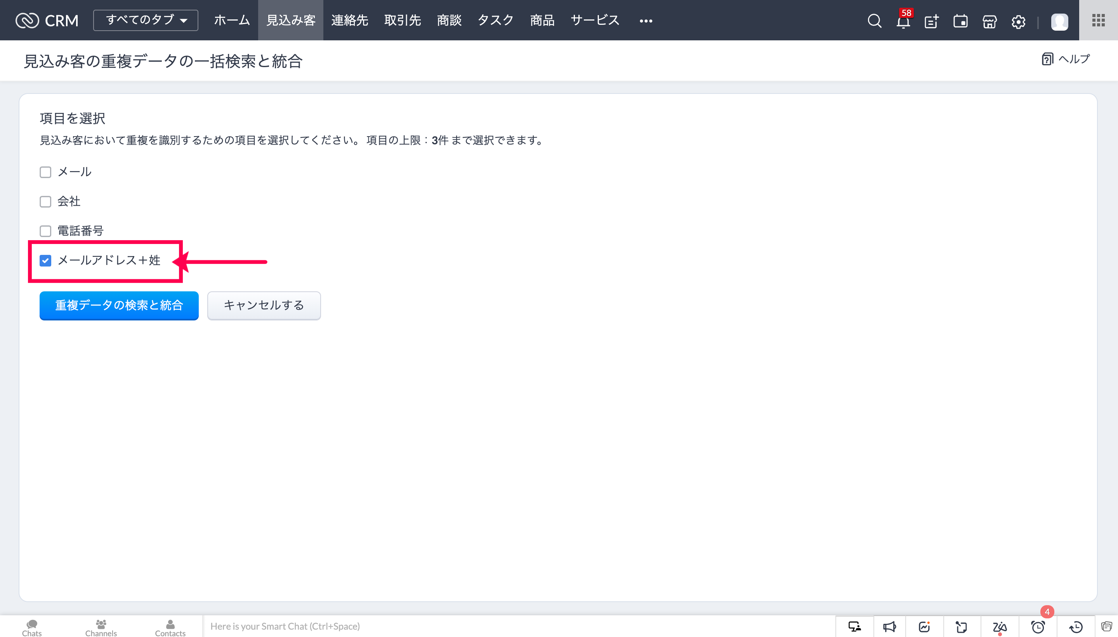Switch to the 商談 tab

[449, 20]
